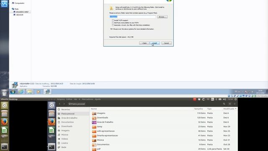Select Downloads in Files sidebar
The image size is (268, 151).
click(67, 126)
